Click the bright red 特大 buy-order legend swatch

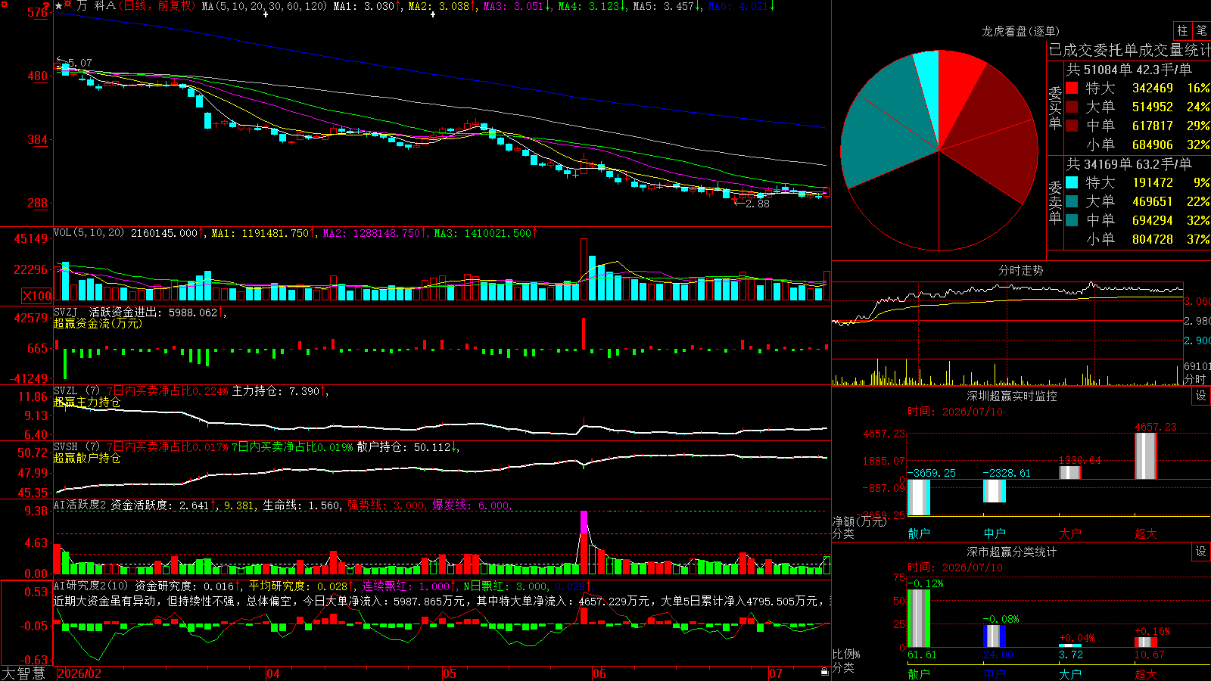coord(1072,88)
